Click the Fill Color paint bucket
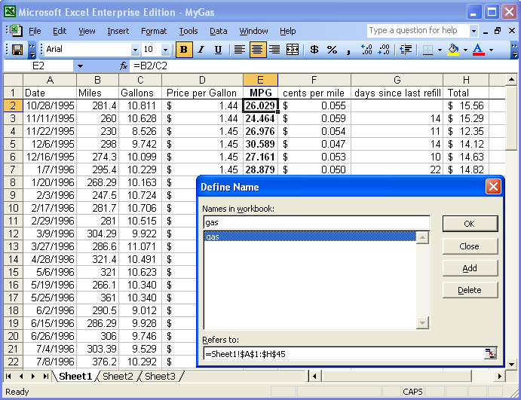The height and width of the screenshot is (400, 521). point(452,50)
